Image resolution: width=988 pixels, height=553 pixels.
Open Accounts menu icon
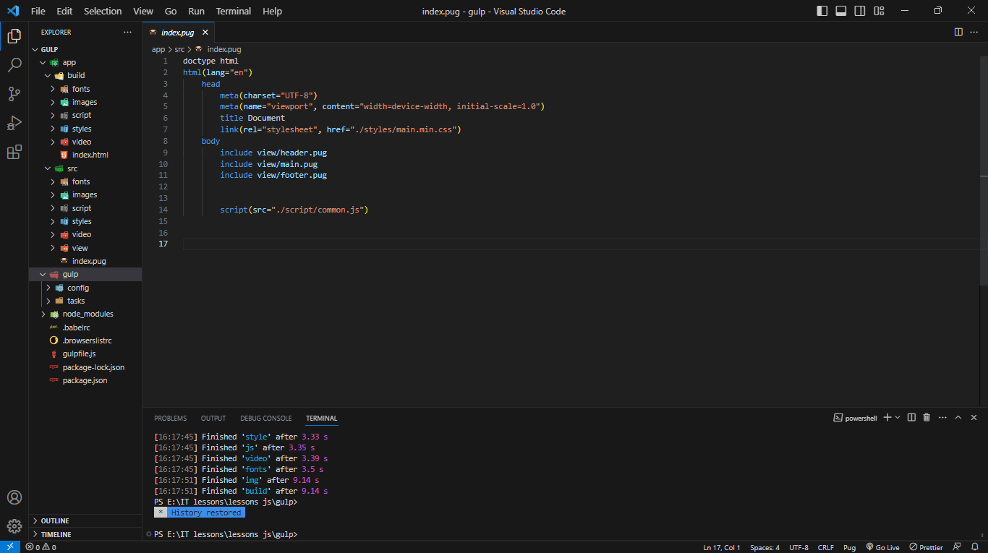point(14,497)
